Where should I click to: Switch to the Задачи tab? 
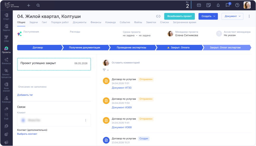[x=33, y=22]
